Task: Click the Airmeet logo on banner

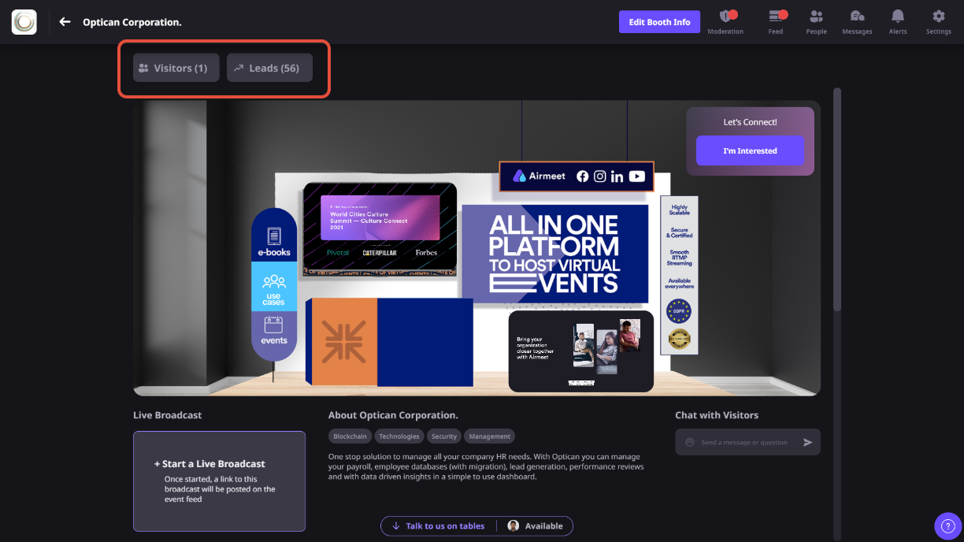Action: [x=539, y=176]
